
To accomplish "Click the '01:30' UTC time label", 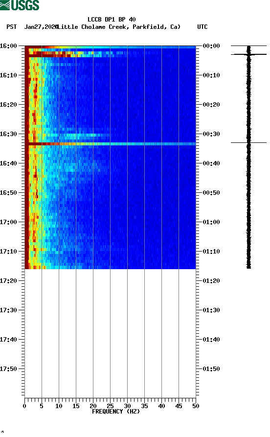I will tap(211, 310).
